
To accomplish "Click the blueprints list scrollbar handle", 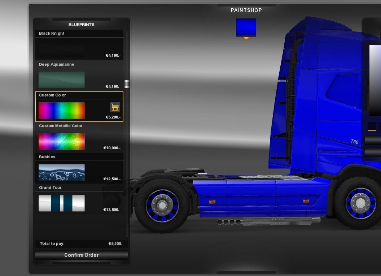I will (127, 84).
